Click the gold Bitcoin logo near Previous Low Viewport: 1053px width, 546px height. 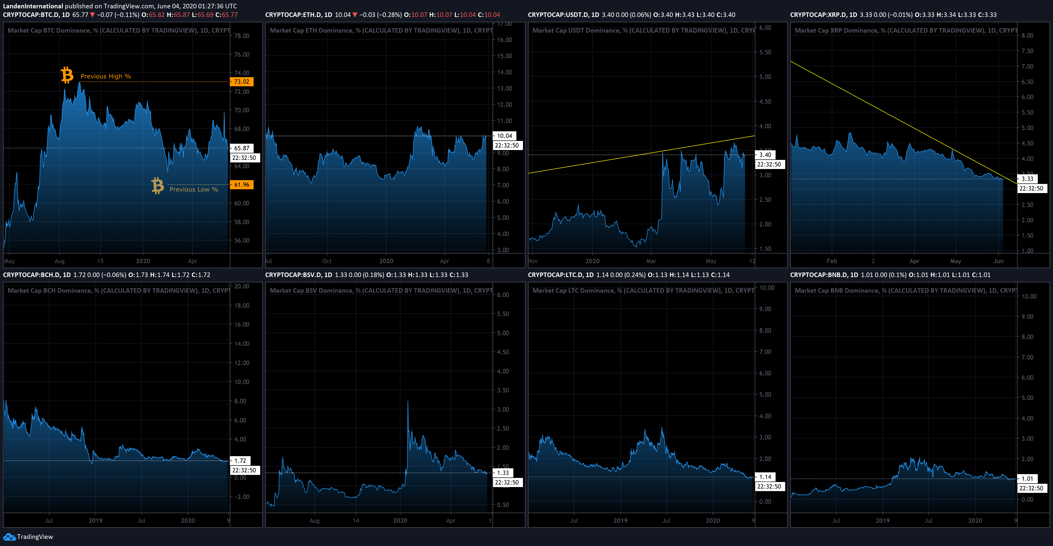(x=157, y=185)
